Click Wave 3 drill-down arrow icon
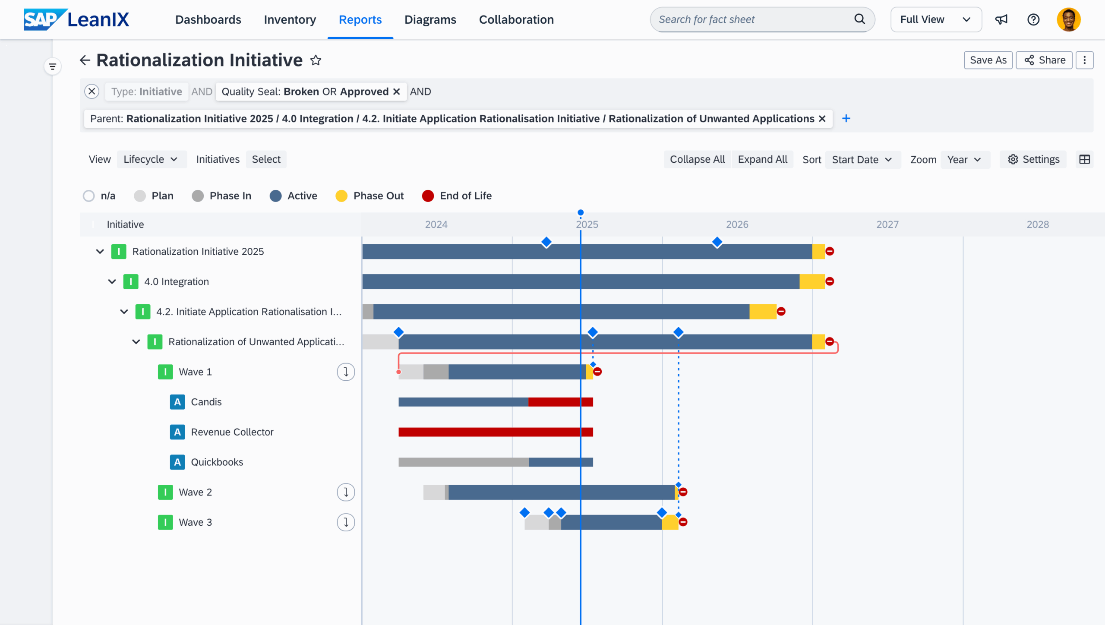This screenshot has width=1105, height=625. (x=346, y=522)
